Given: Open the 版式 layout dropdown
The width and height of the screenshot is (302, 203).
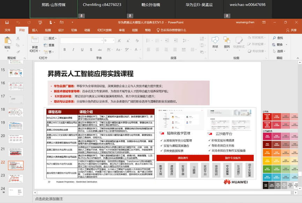Looking at the screenshot, I should click(x=50, y=38).
